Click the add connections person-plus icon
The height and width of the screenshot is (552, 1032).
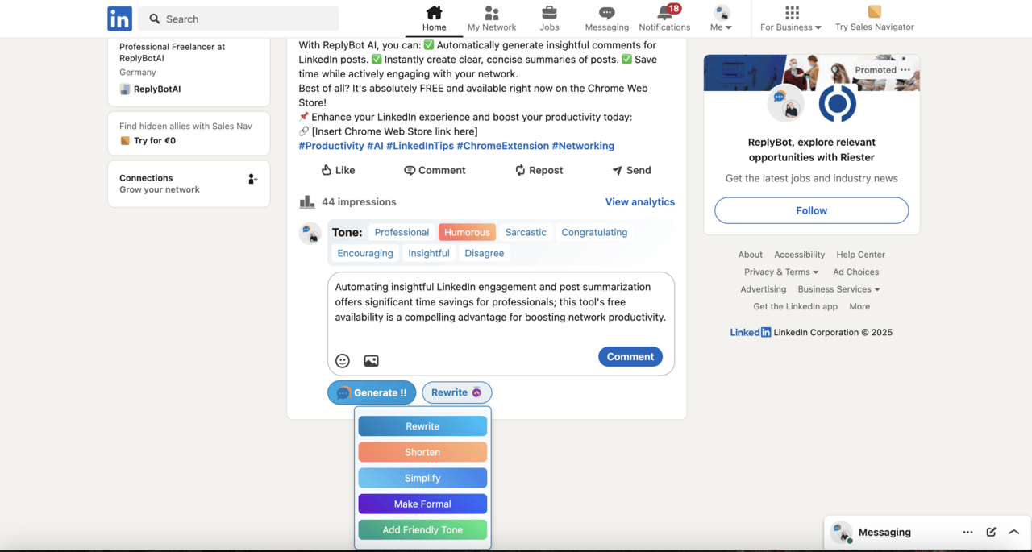coord(252,179)
